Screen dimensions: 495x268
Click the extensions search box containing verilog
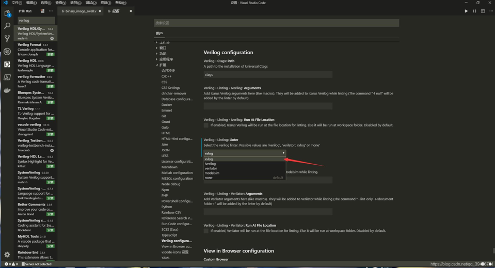(x=36, y=21)
